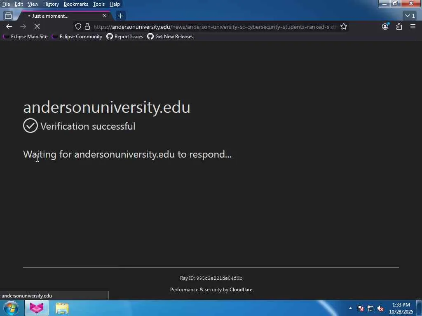
Task: Click the Cloudflare link in the footer
Action: point(241,290)
